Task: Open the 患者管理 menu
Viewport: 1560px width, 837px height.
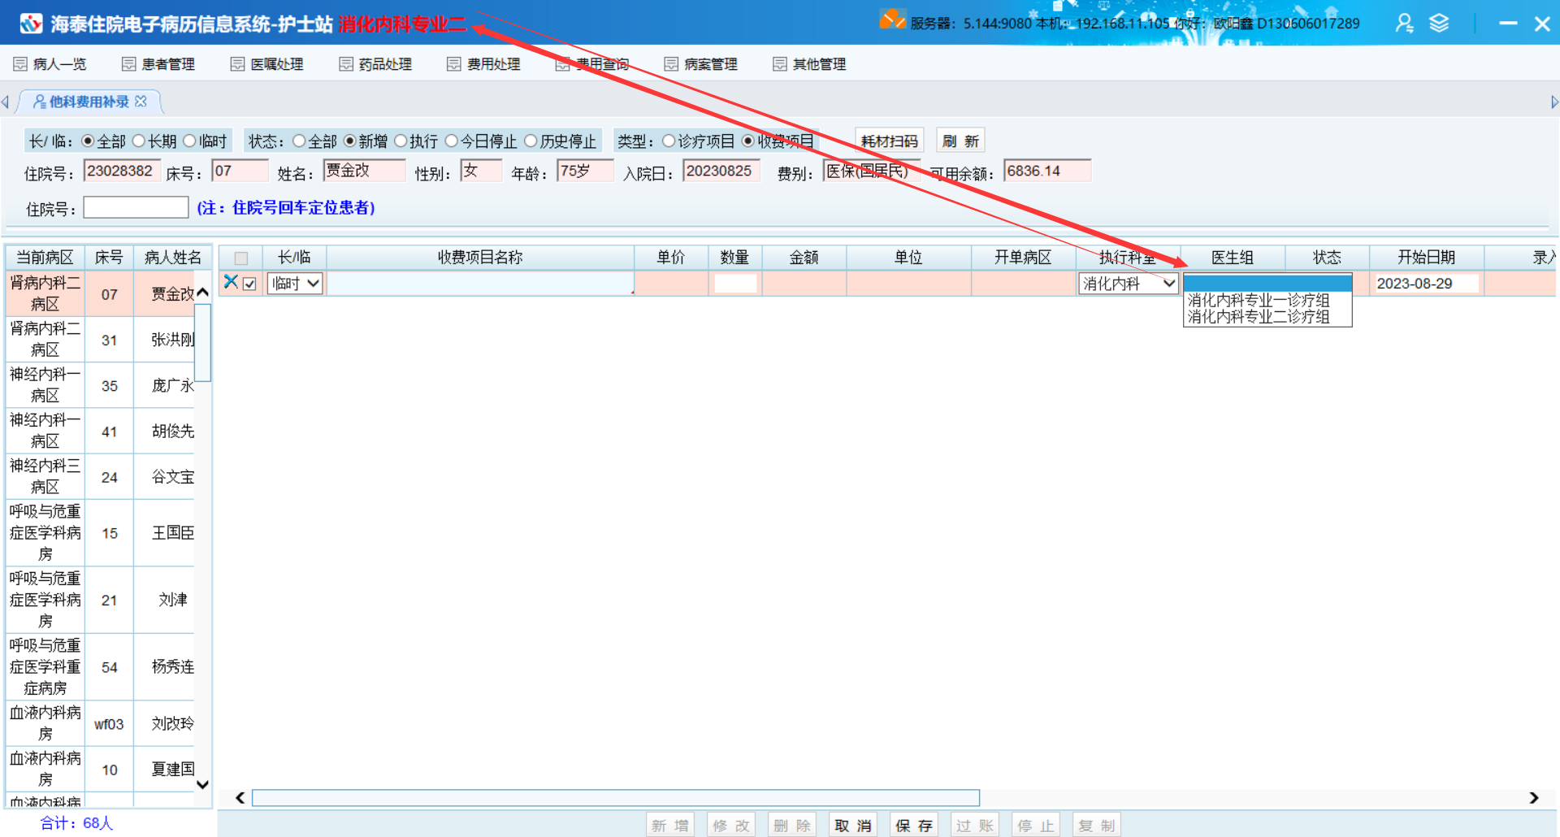Action: (158, 64)
